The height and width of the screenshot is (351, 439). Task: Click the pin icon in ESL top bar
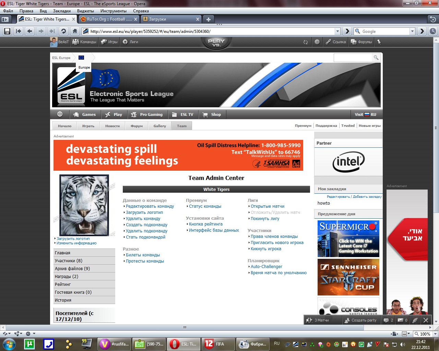point(379,42)
